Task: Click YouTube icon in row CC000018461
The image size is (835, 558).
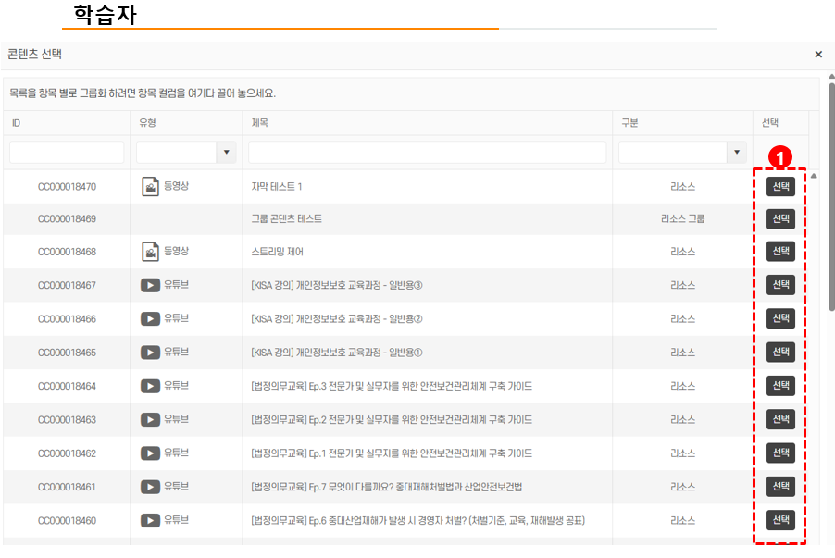Action: 150,487
